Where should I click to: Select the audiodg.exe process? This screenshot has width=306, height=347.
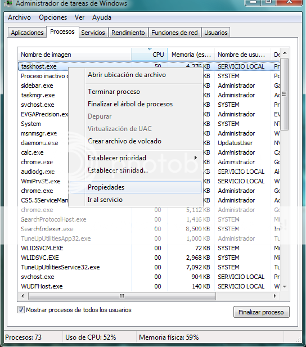point(38,172)
